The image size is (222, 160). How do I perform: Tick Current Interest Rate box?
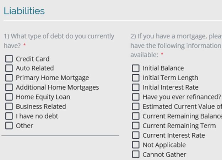[x=136, y=135]
